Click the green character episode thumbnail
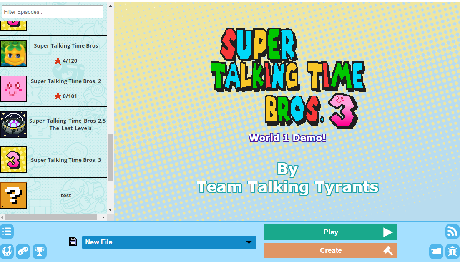Viewport: 460px width, 262px height. [x=14, y=53]
